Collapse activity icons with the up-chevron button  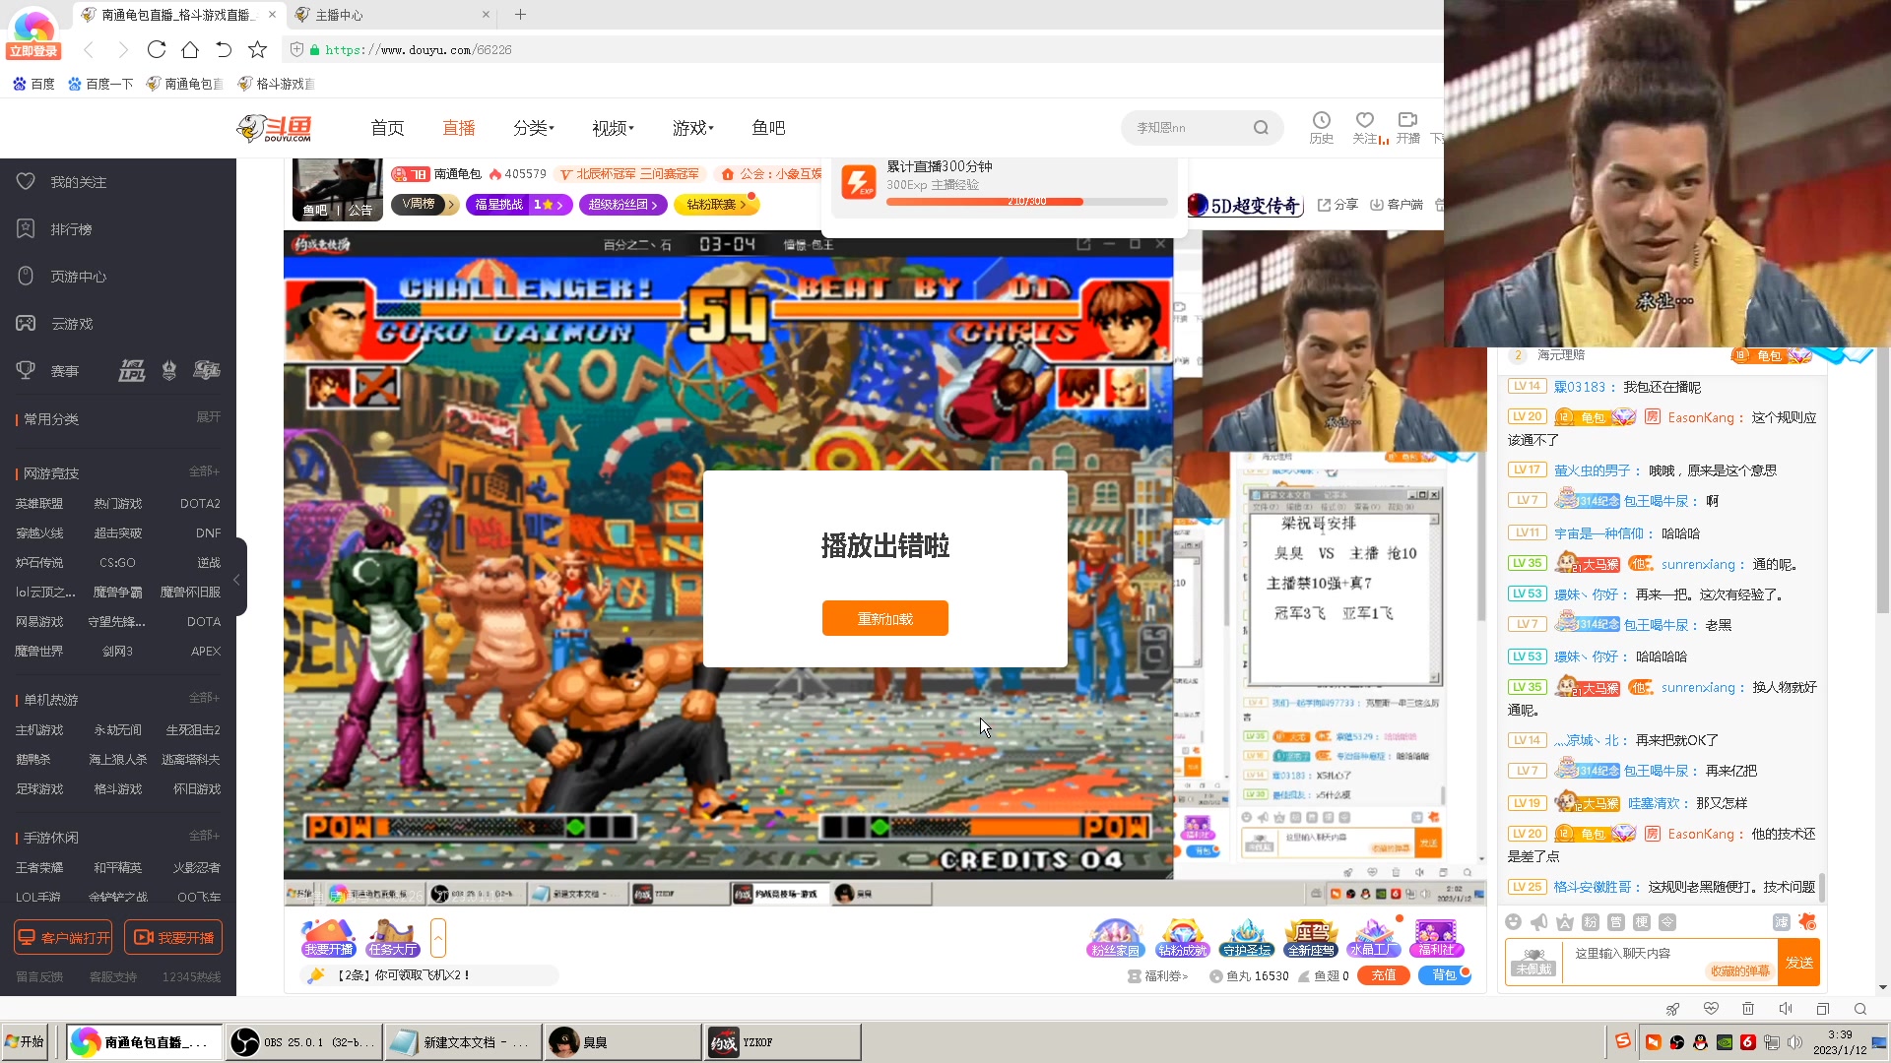click(438, 938)
